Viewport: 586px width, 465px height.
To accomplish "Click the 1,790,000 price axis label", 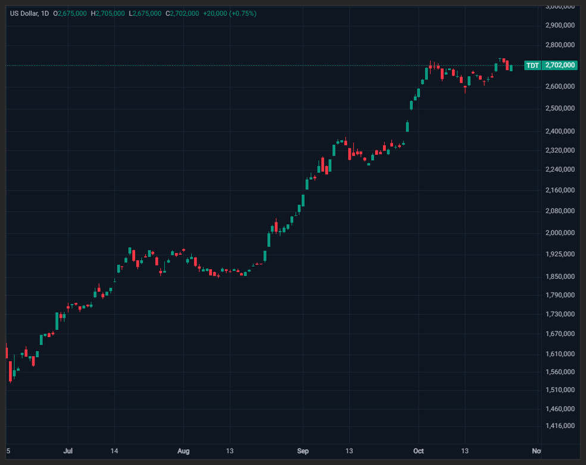I will pyautogui.click(x=560, y=295).
